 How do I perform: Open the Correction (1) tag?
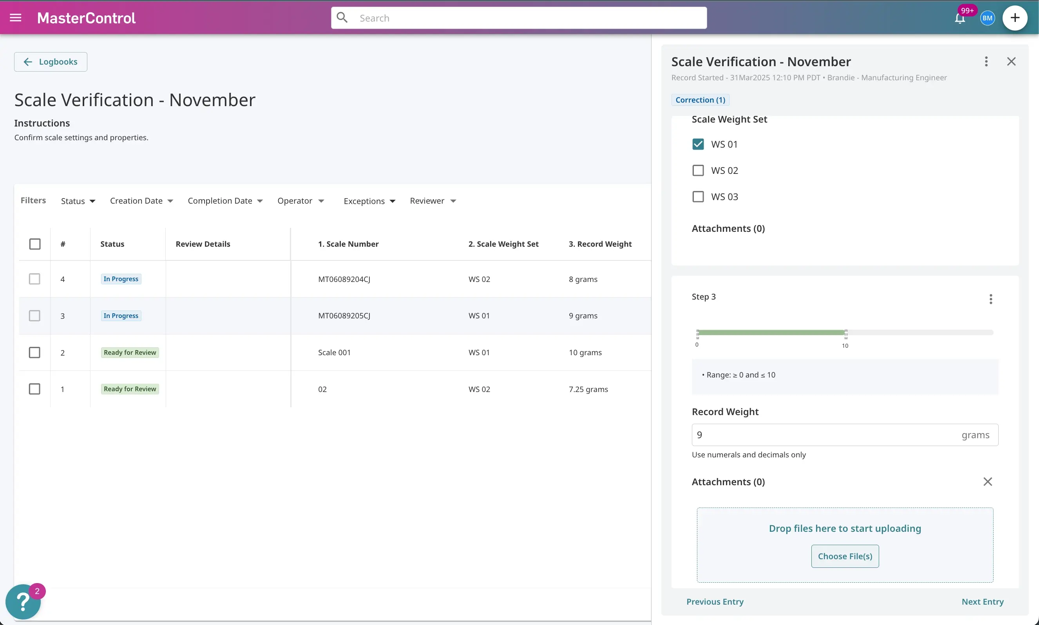coord(700,100)
